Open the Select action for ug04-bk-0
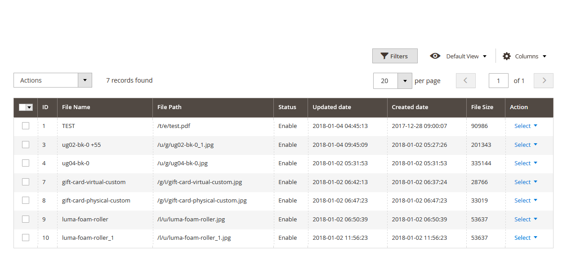567x273 pixels. click(x=526, y=163)
